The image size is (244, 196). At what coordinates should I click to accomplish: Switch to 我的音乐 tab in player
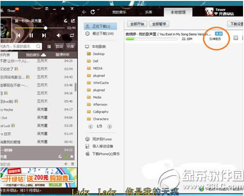tap(36, 55)
